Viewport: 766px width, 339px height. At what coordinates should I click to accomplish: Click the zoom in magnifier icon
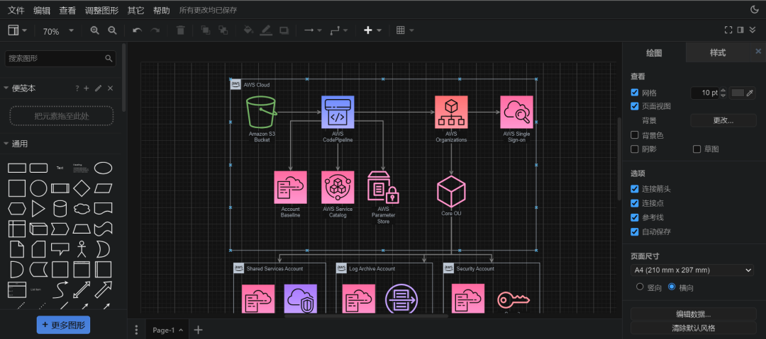coord(95,30)
